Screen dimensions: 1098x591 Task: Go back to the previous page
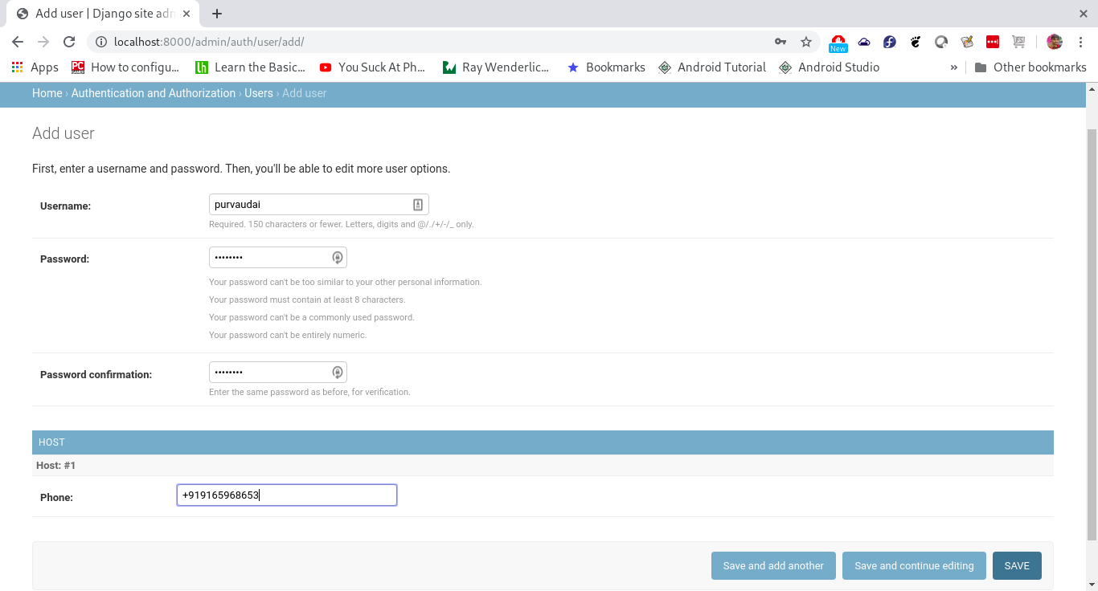click(x=18, y=42)
